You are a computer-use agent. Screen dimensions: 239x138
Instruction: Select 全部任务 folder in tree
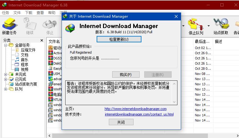(x=22, y=45)
